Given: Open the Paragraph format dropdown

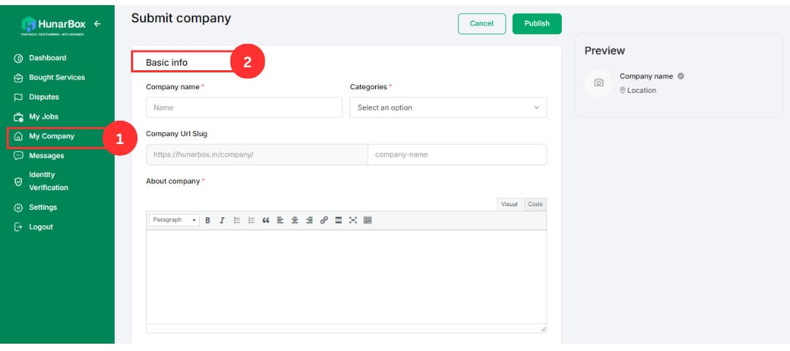Looking at the screenshot, I should click(174, 220).
